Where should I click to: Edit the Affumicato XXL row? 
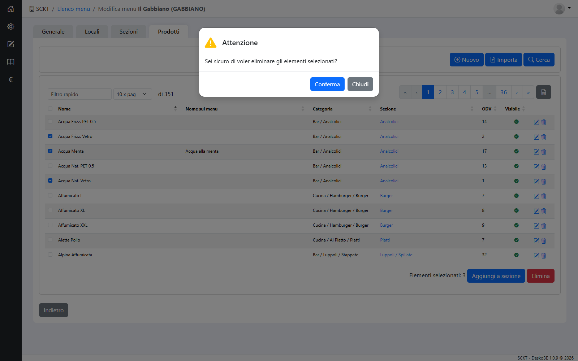[536, 226]
